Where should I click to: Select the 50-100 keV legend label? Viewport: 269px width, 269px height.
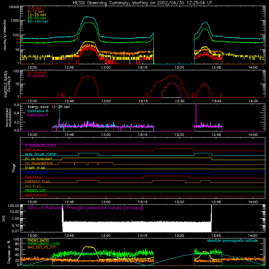38,22
